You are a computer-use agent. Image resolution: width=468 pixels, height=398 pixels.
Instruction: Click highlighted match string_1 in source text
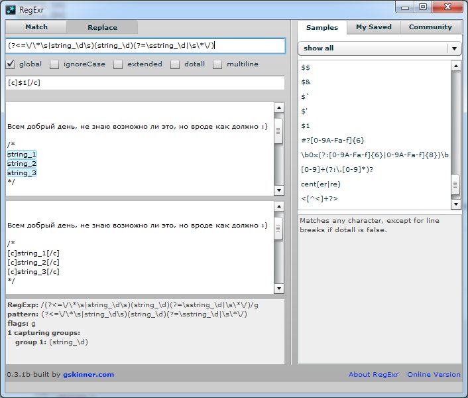22,155
